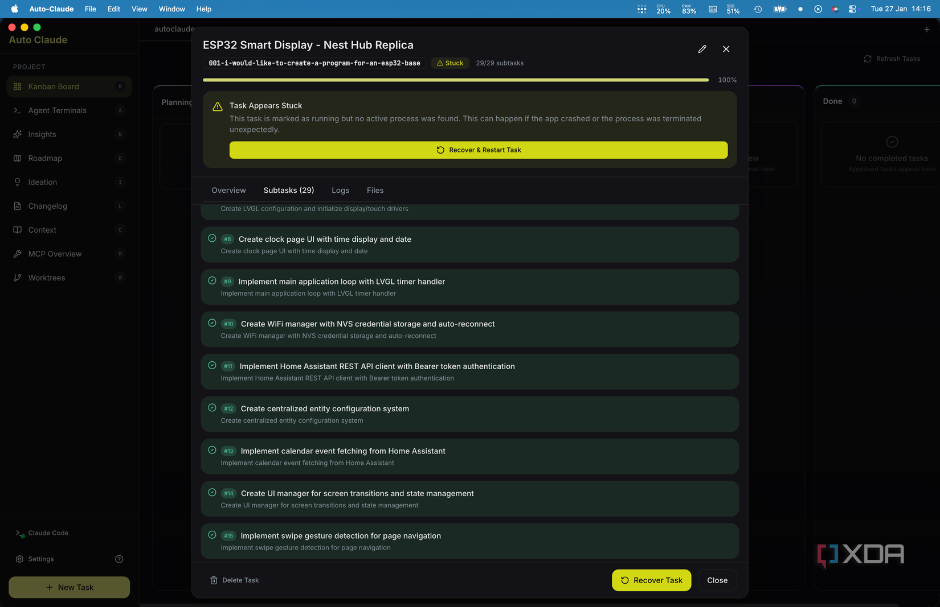Click the Ideation lightbulb icon in sidebar
This screenshot has width=940, height=607.
tap(18, 182)
